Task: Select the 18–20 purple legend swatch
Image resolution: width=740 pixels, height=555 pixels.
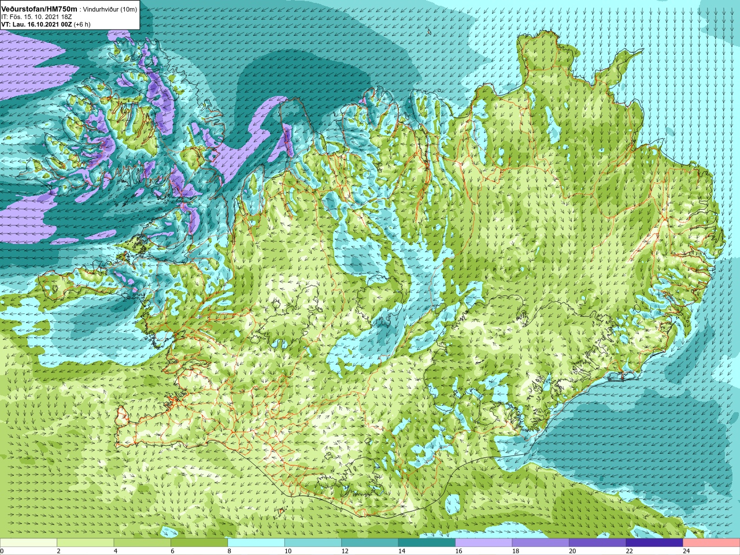Action: (541, 542)
